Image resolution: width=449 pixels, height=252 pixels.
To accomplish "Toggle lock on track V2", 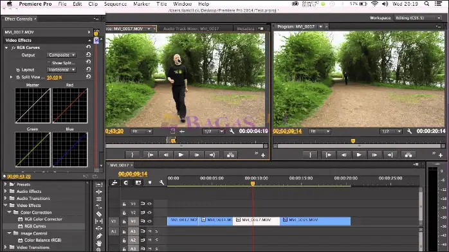I will pos(124,213).
